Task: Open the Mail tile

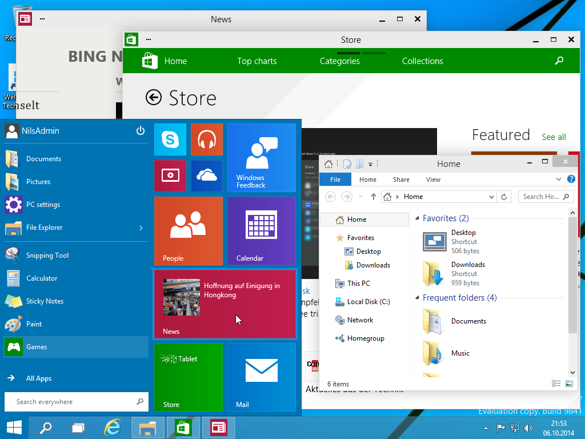Action: tap(262, 377)
